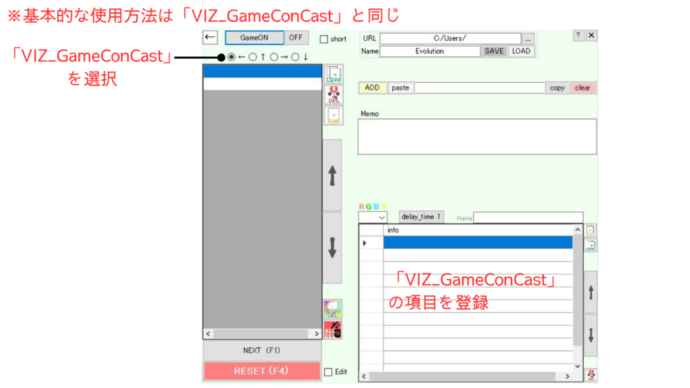Enable the short checkbox
The height and width of the screenshot is (388, 690).
pyautogui.click(x=324, y=39)
